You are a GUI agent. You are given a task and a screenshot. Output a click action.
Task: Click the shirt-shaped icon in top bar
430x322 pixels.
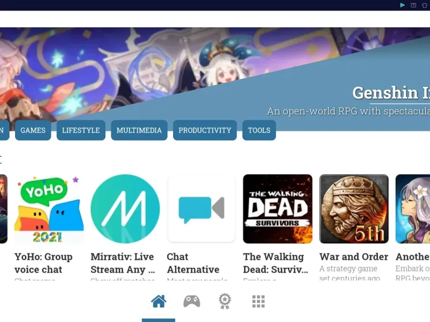pyautogui.click(x=425, y=5)
